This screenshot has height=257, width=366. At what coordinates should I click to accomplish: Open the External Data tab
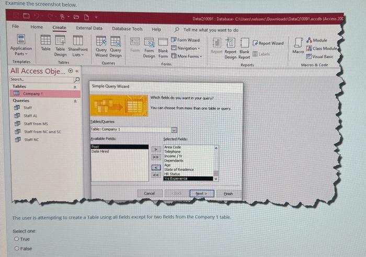click(89, 28)
